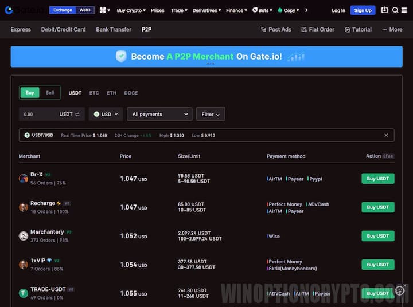Switch to Sell mode
Screen dimensions: 413x307
[50, 93]
